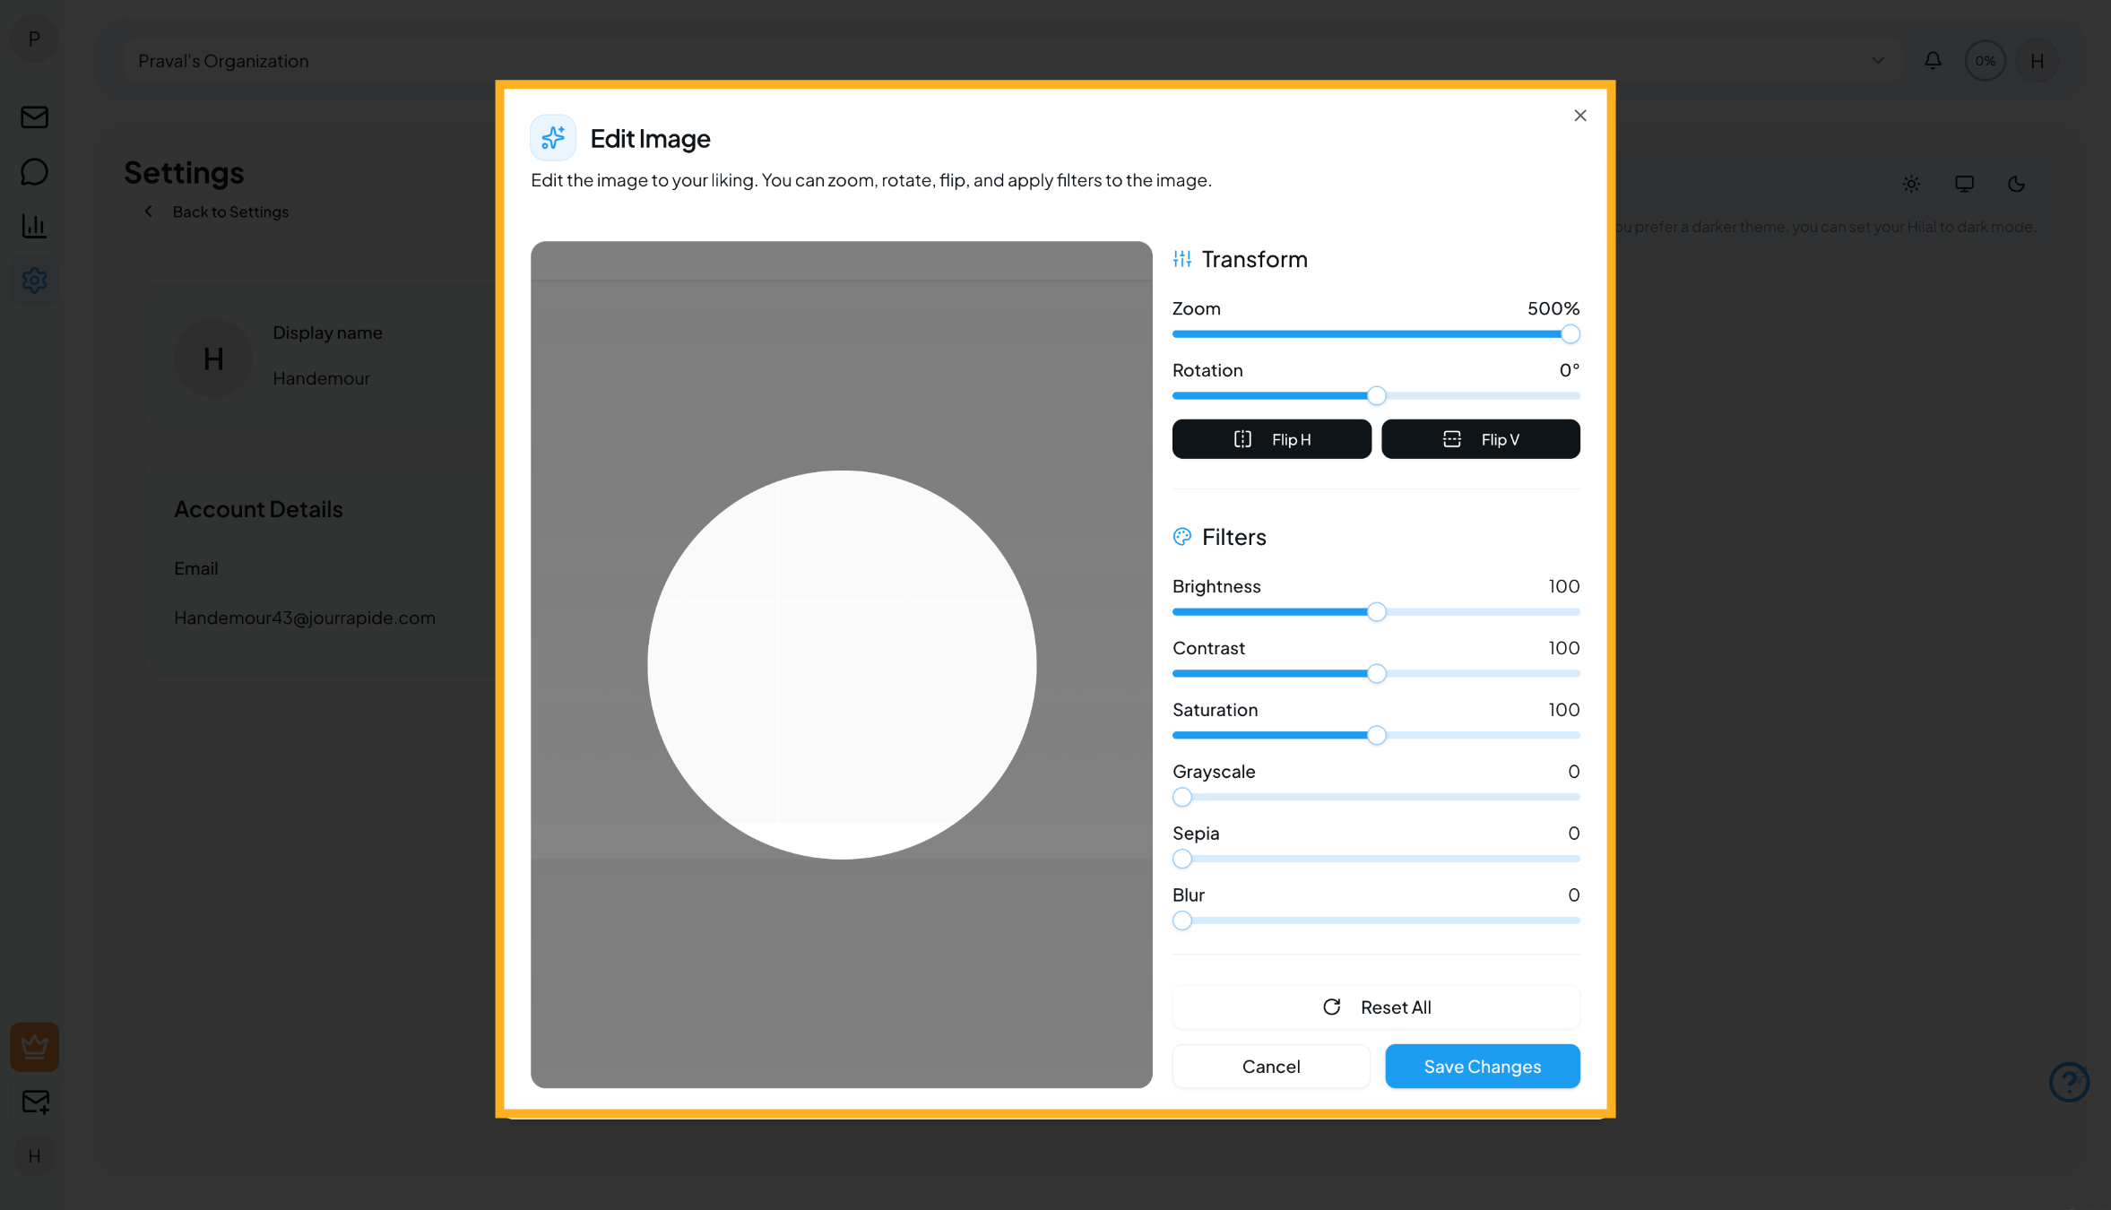Switch to light theme sun icon
The height and width of the screenshot is (1210, 2111).
pos(1911,184)
